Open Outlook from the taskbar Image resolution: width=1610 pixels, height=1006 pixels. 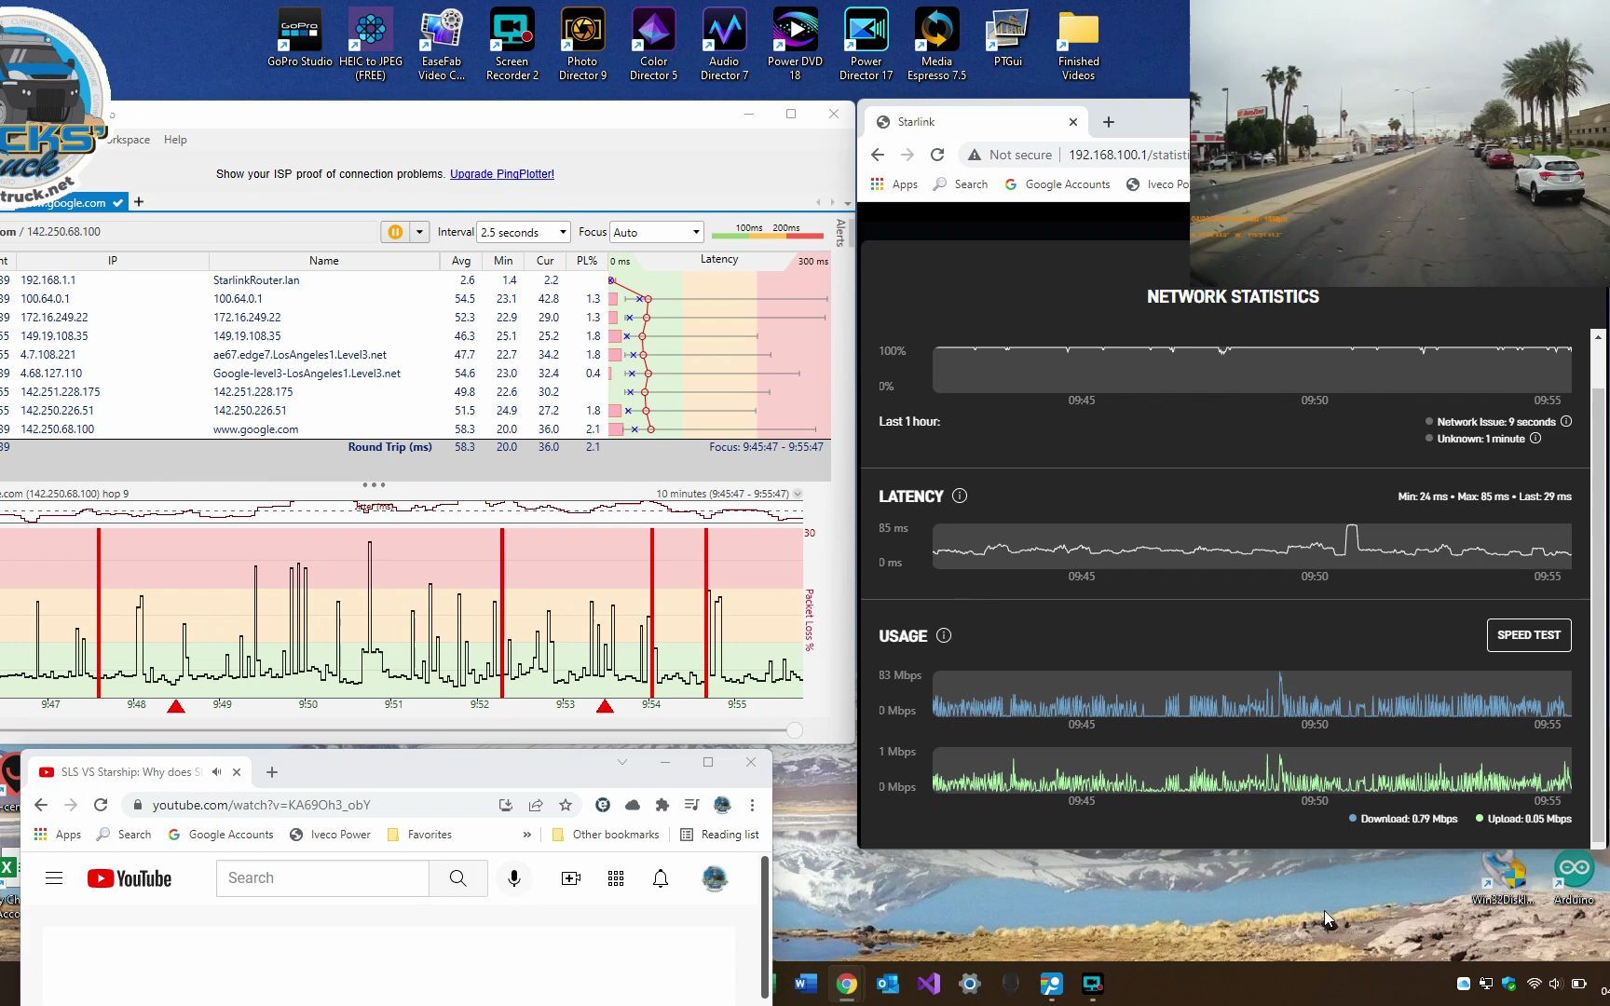point(888,984)
